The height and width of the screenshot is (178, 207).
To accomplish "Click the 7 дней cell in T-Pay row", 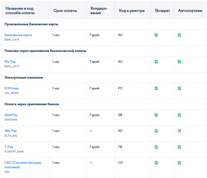I will (94, 147).
